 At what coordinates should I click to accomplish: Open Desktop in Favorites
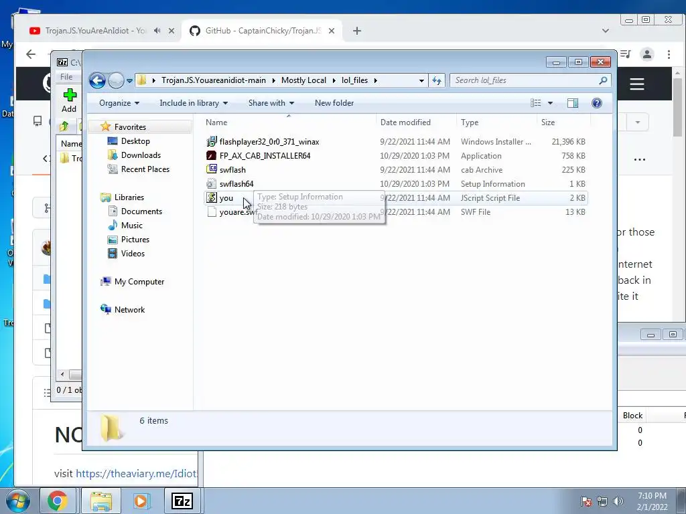coord(135,141)
